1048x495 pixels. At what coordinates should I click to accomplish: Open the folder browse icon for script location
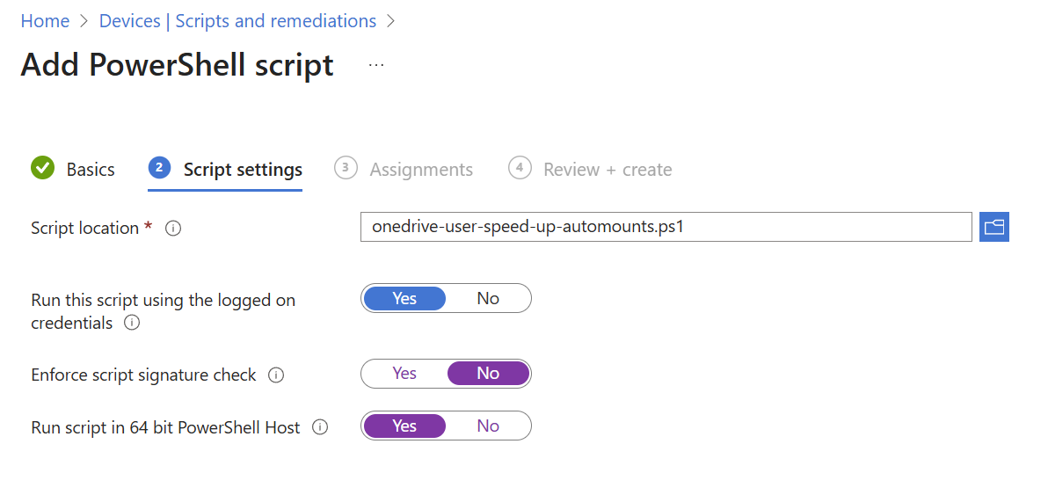pos(993,227)
